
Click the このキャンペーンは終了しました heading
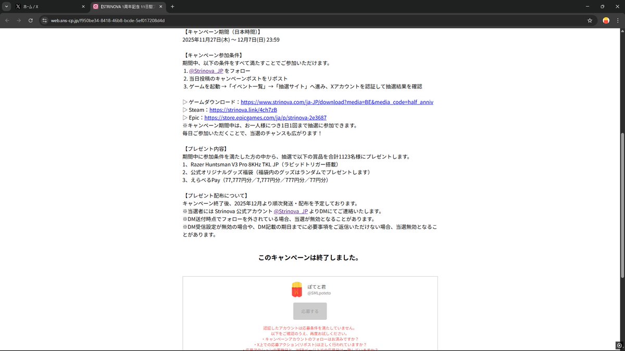(310, 257)
